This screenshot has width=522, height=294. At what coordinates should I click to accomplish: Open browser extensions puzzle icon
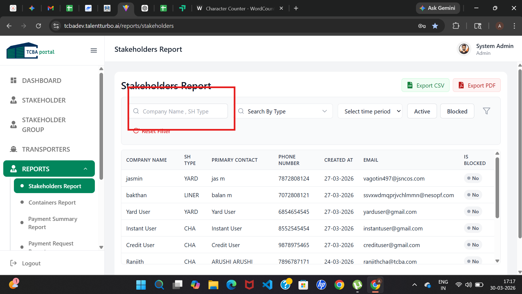pos(456,26)
